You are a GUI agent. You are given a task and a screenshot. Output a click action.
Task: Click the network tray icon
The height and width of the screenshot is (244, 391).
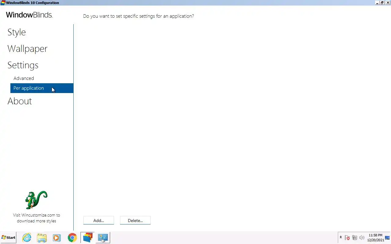355,238
